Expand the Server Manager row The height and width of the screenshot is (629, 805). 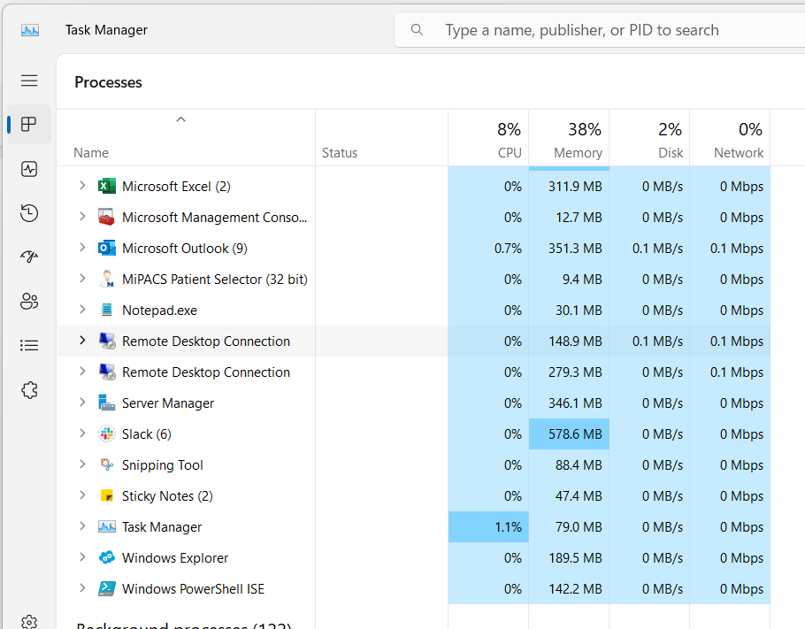[x=82, y=402]
